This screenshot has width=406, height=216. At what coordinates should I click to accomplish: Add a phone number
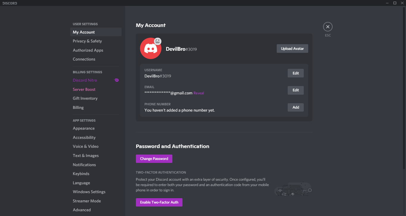(x=295, y=107)
